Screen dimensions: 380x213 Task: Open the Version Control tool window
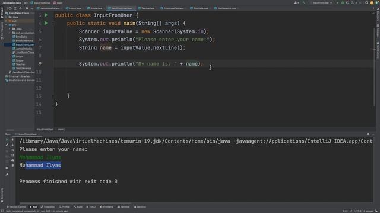pos(16,207)
